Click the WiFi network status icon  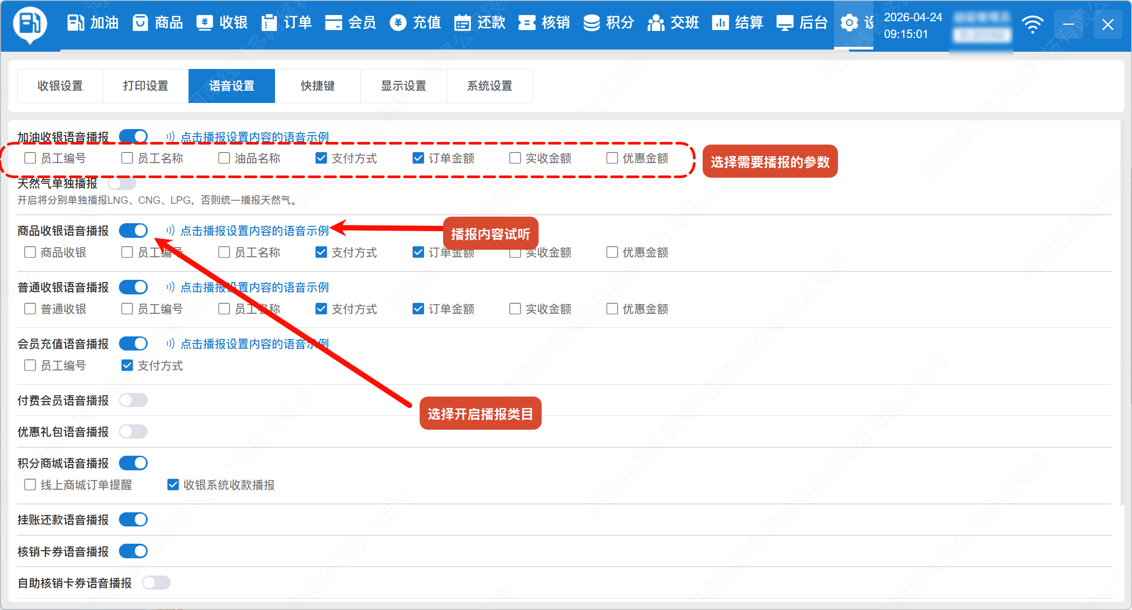[x=1033, y=24]
